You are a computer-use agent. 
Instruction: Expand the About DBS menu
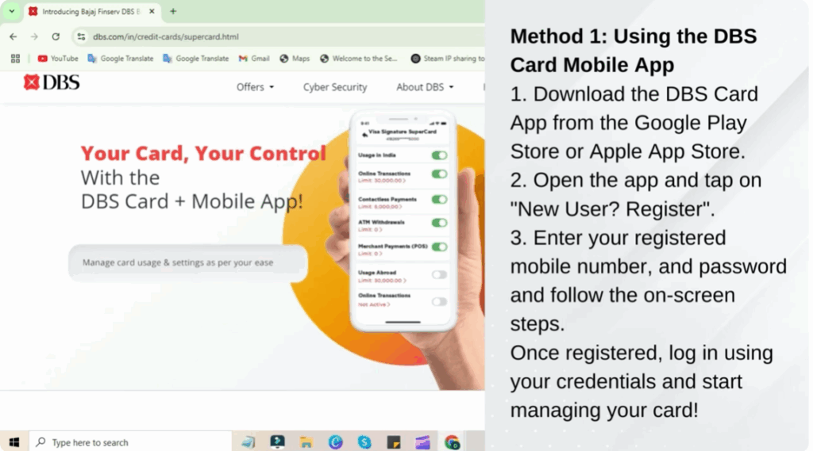[425, 87]
